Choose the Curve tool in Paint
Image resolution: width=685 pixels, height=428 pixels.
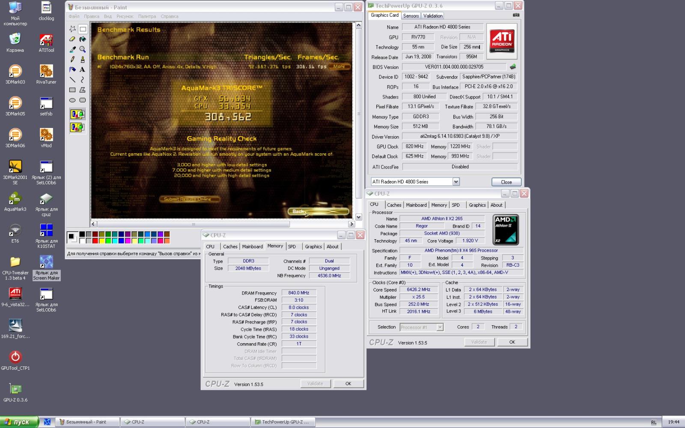[x=83, y=80]
